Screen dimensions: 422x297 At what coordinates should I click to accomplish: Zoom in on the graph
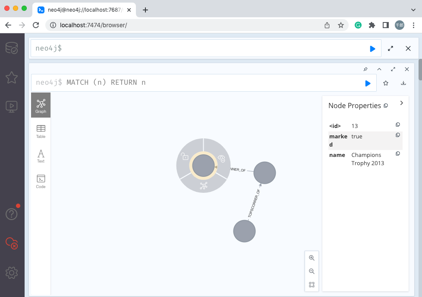coord(312,258)
